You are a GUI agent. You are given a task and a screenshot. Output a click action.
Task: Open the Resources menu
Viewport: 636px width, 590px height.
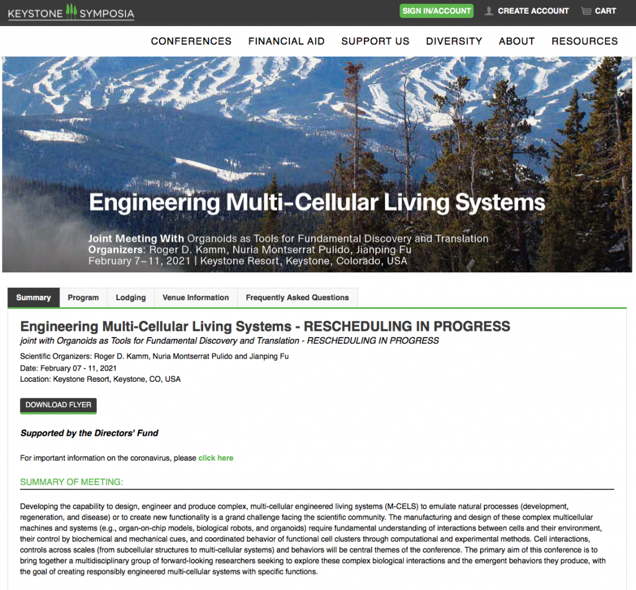coord(584,41)
